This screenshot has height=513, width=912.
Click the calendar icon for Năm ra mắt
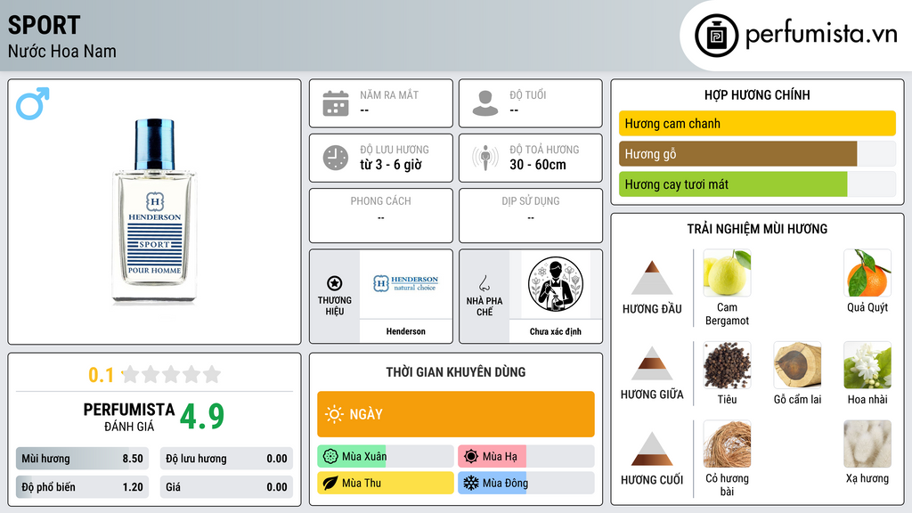tap(336, 103)
